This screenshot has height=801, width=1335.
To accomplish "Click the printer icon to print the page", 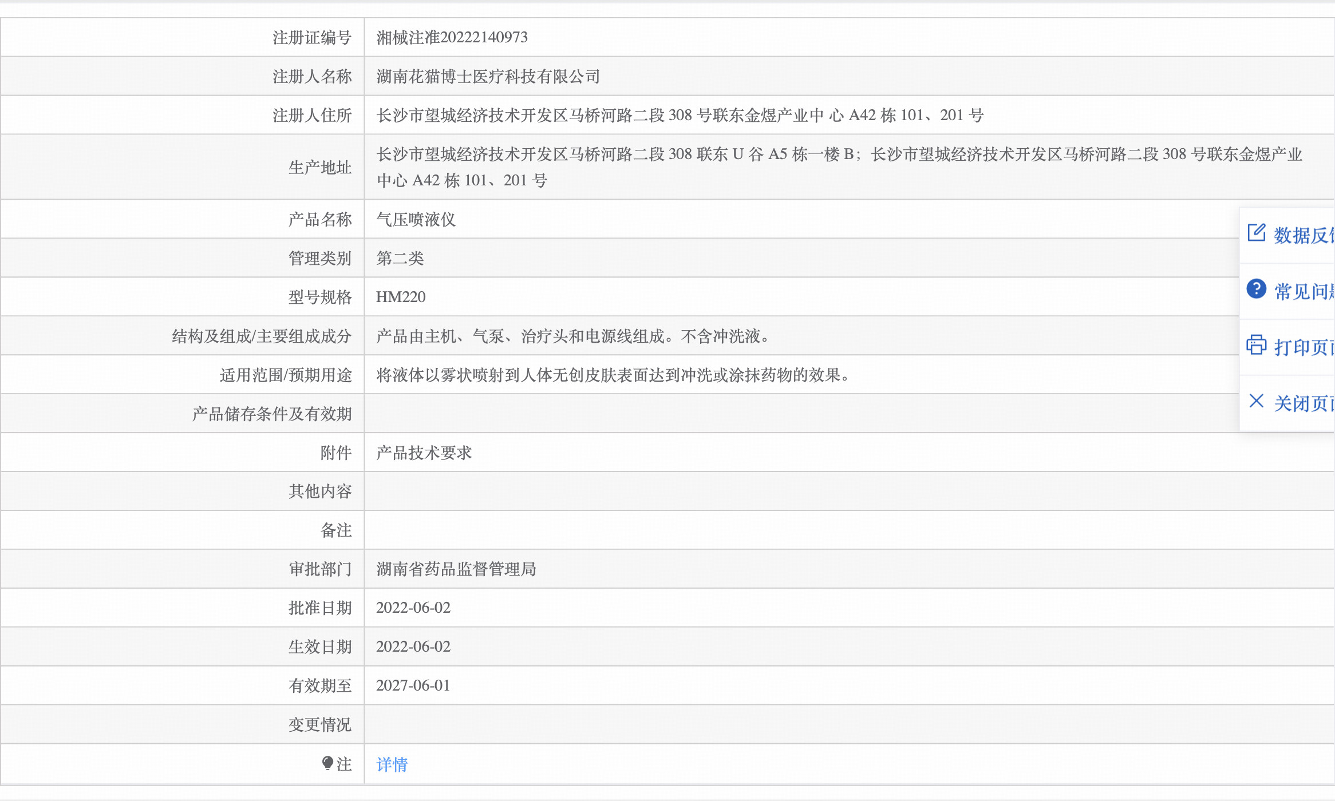I will pyautogui.click(x=1257, y=346).
